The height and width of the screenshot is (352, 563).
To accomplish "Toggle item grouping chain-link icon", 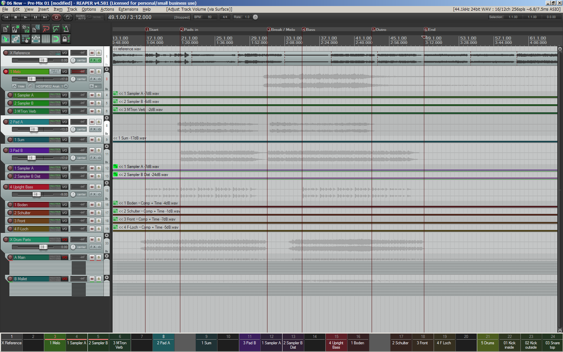I will [15, 39].
